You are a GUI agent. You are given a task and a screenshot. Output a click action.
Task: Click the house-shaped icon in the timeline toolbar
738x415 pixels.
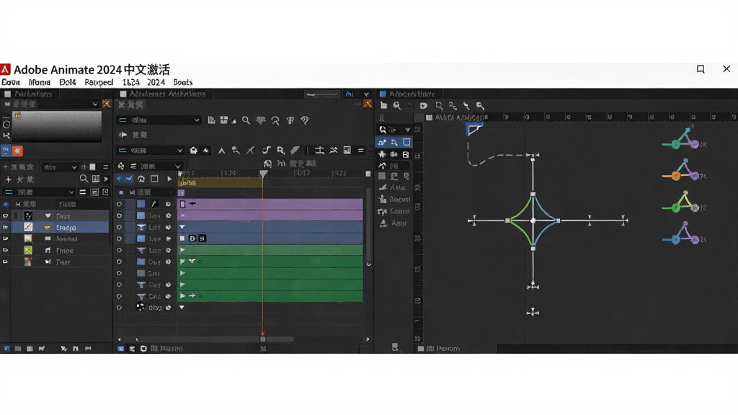coord(193,151)
